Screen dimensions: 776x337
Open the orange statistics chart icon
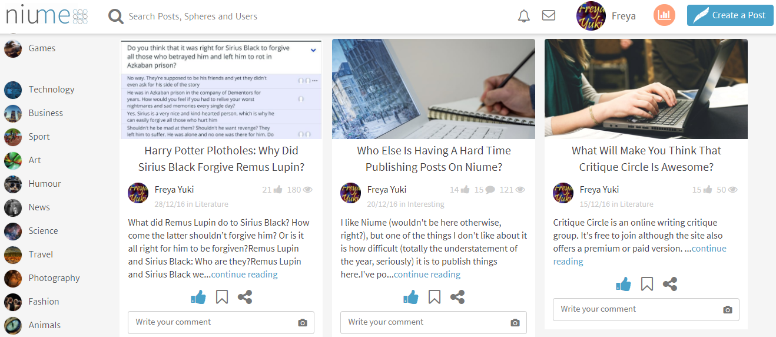664,15
